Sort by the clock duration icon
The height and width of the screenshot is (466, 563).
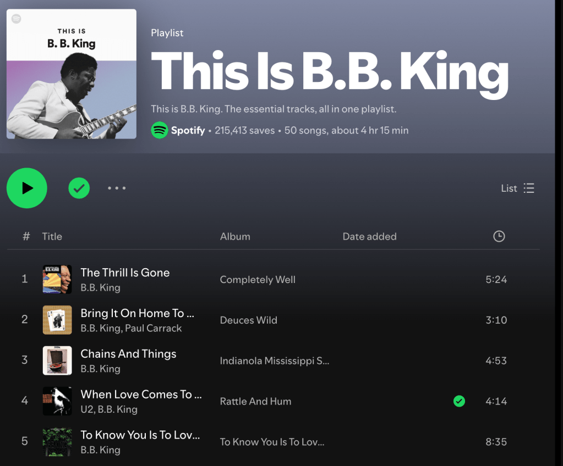499,236
